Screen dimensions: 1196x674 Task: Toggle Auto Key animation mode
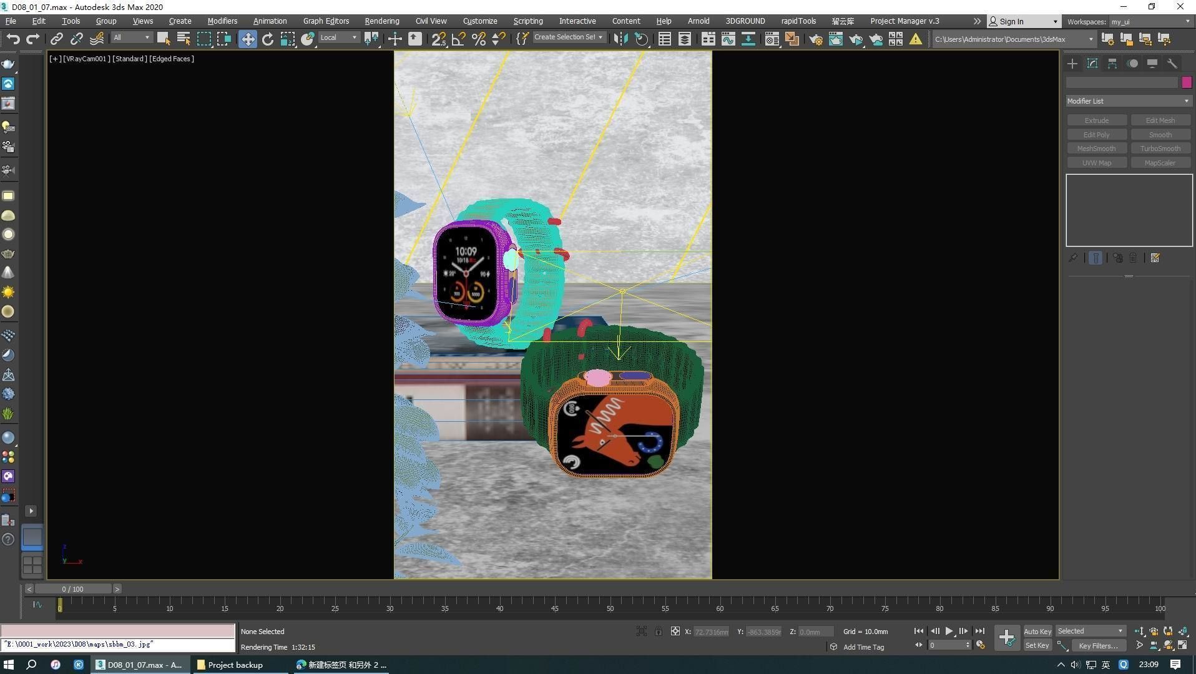[x=1037, y=632]
